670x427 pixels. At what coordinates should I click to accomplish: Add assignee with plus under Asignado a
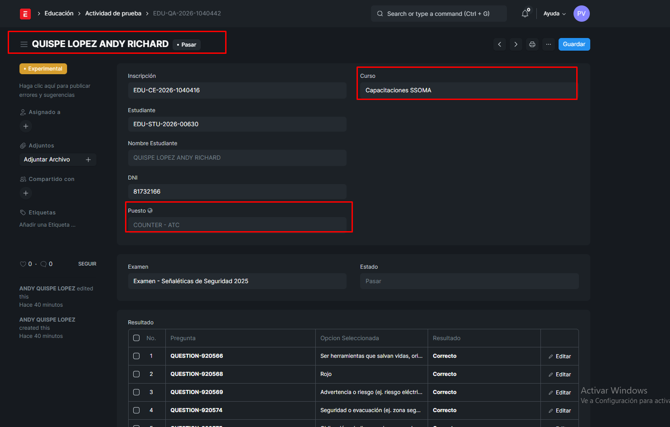pos(26,126)
